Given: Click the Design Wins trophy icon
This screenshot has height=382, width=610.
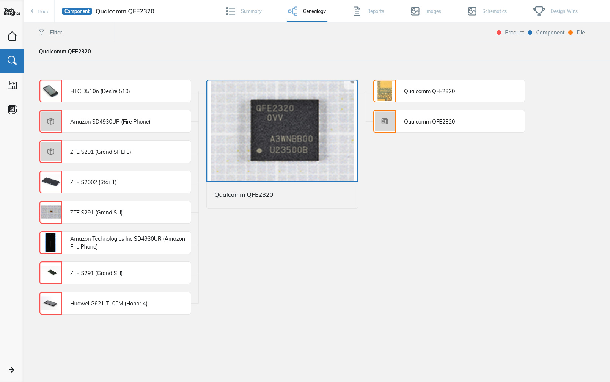Looking at the screenshot, I should [x=539, y=11].
